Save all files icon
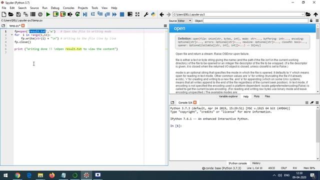320x180 pixels. click(25, 14)
